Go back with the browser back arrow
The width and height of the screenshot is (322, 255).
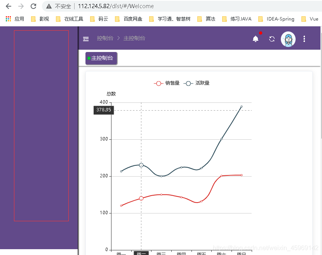coord(9,6)
